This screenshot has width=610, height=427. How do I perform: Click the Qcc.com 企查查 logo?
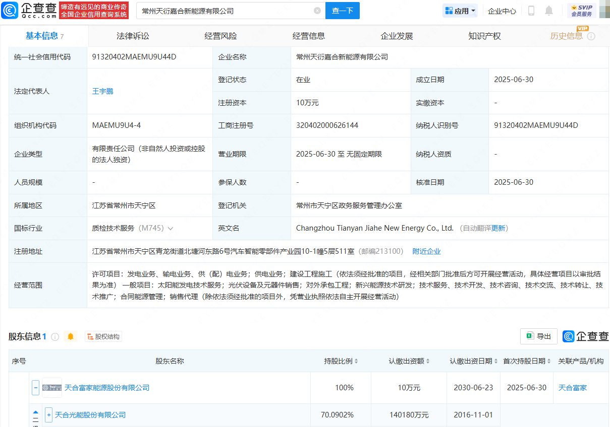pos(29,10)
